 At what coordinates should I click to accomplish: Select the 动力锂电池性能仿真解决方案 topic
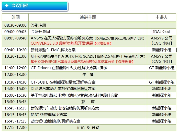55,121
